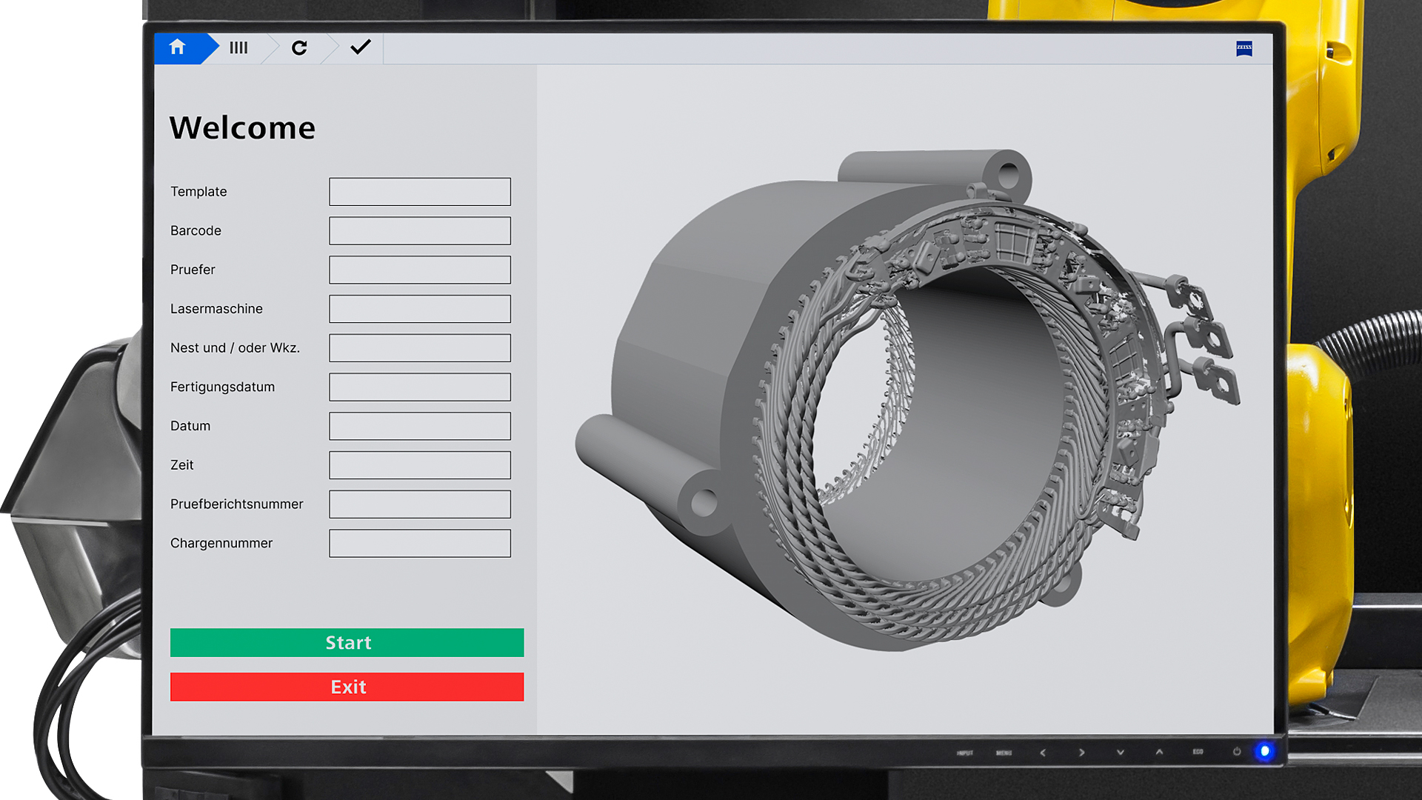
Task: Click the checkmark step icon
Action: (360, 48)
